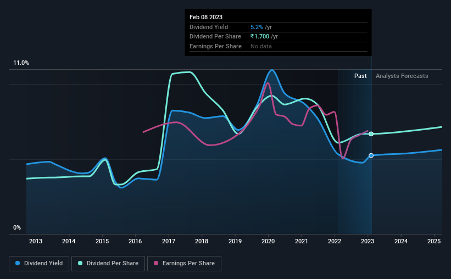Click the teal Dividend Per Share legend dot

pos(80,263)
